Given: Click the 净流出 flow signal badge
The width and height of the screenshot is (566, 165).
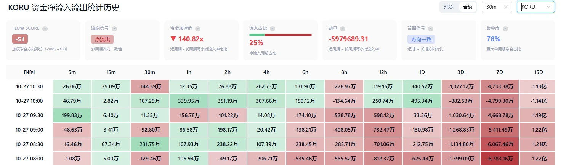Looking at the screenshot, I should point(102,39).
